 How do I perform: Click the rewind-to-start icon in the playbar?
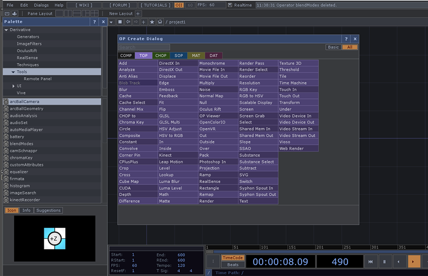pyautogui.click(x=370, y=261)
